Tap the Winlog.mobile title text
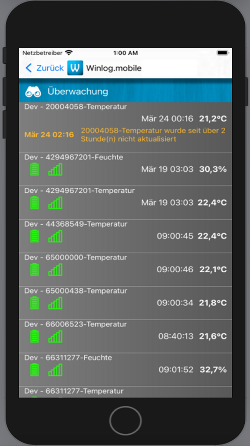The image size is (250, 446). tap(114, 68)
